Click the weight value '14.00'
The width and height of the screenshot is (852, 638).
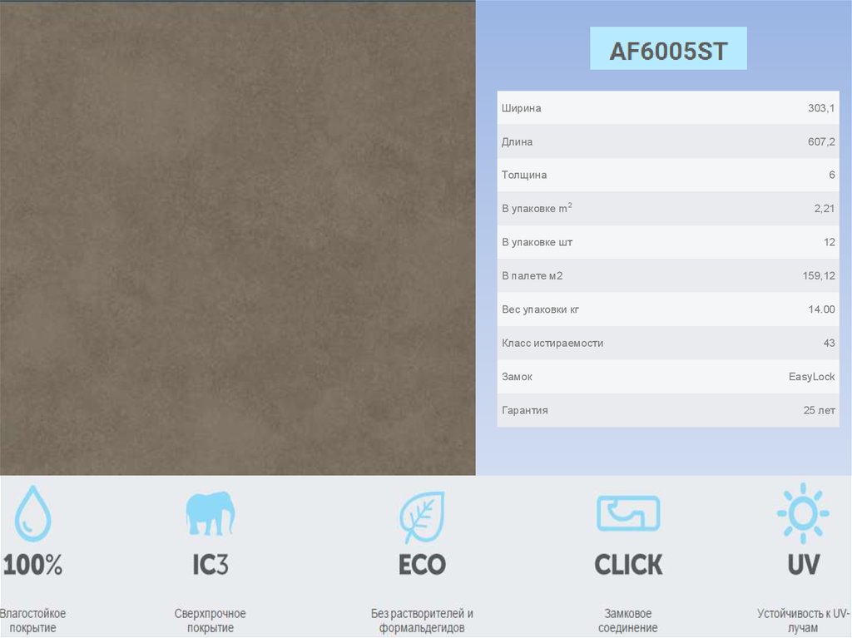coord(821,309)
